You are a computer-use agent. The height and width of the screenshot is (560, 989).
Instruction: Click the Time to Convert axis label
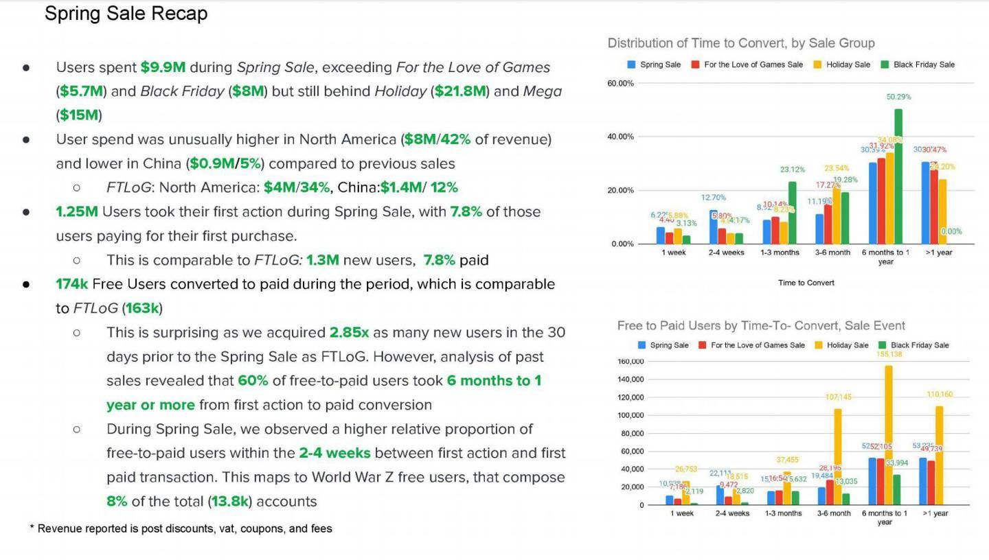click(x=806, y=282)
